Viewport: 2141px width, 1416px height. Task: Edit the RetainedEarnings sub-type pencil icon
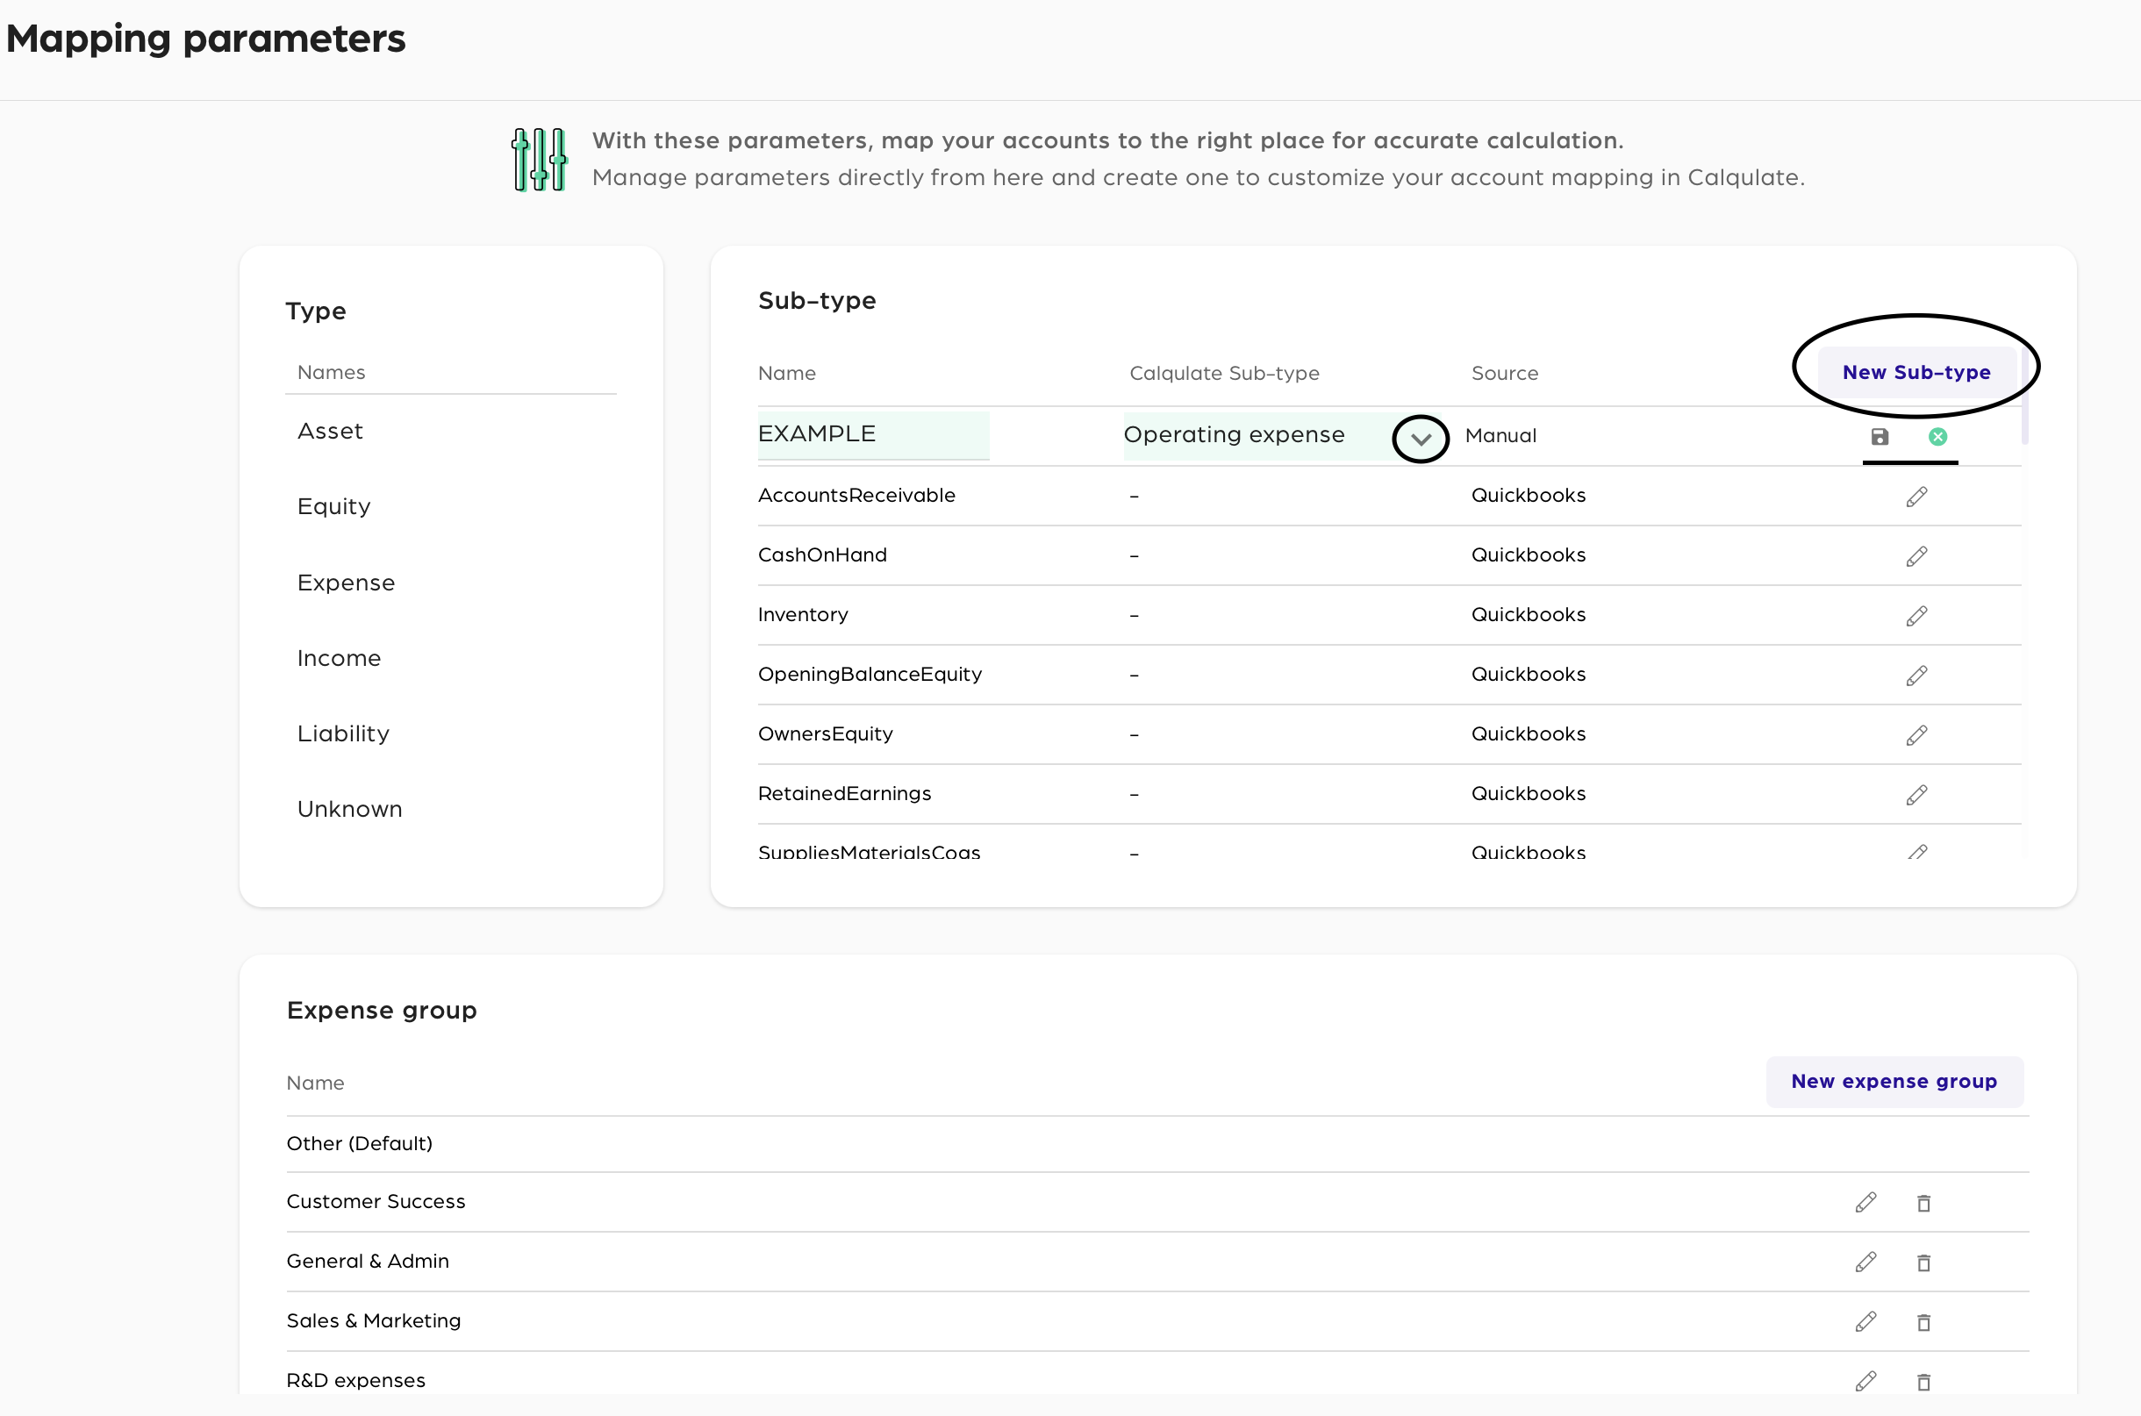(x=1916, y=795)
